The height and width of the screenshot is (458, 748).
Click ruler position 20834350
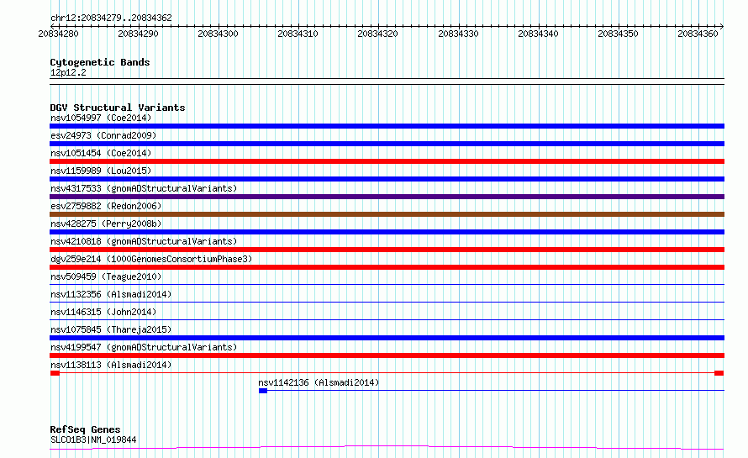[618, 34]
